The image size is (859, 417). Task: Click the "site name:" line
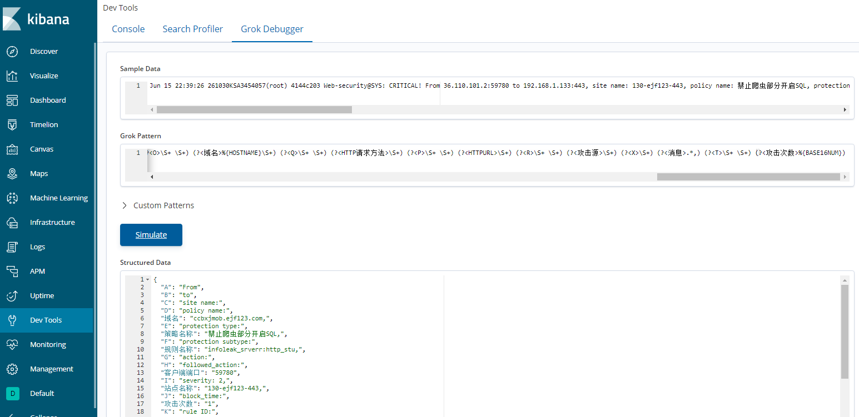(193, 303)
